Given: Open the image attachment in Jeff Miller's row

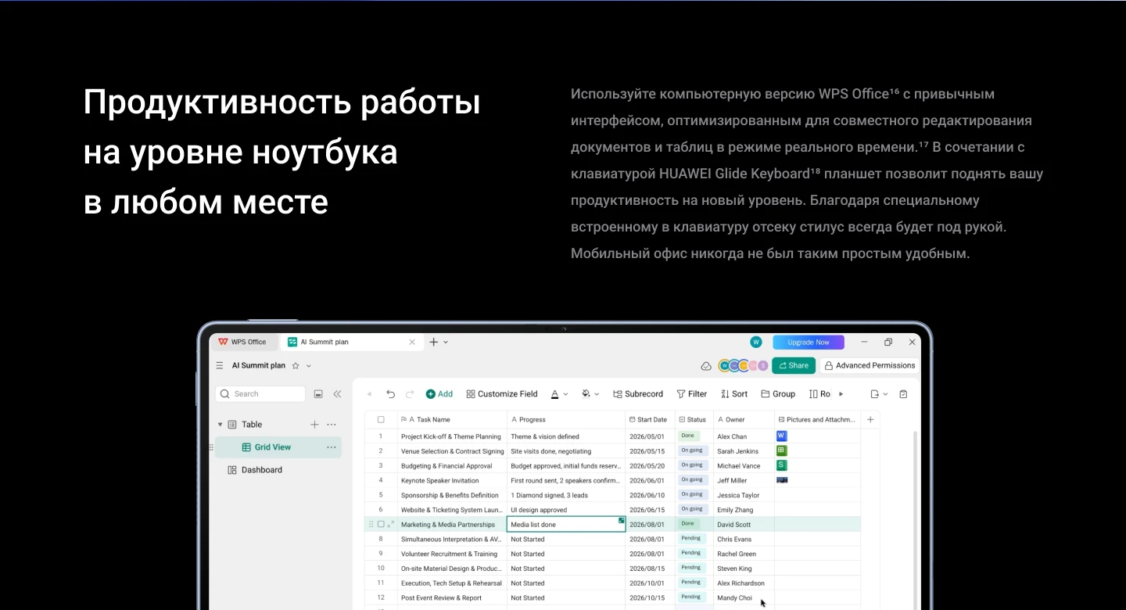Looking at the screenshot, I should (782, 479).
